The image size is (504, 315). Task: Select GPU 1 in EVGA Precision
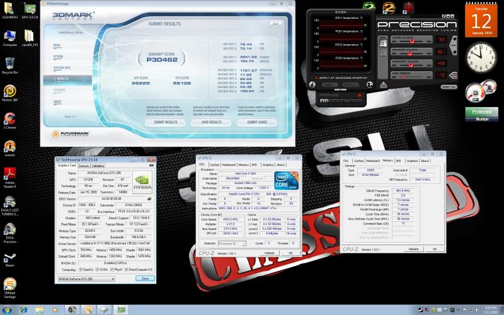[x=383, y=44]
